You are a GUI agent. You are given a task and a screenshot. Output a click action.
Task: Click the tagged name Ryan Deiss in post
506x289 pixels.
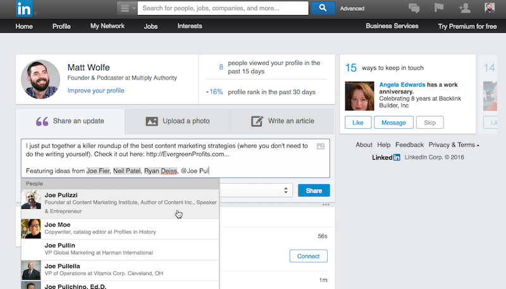tap(161, 171)
